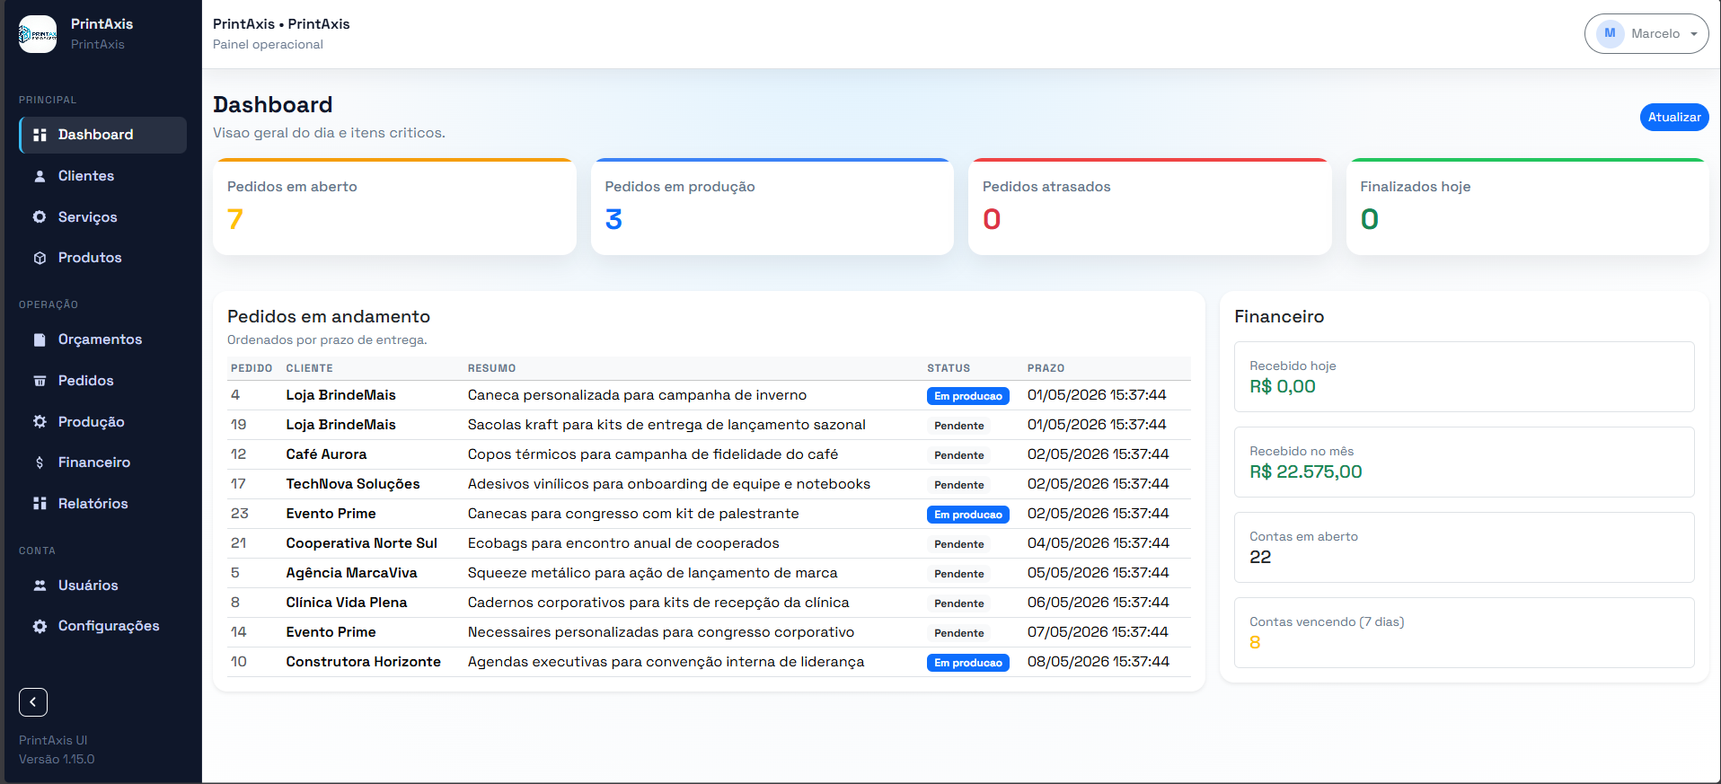
Task: Click the Produção cog icon
Action: pos(40,422)
